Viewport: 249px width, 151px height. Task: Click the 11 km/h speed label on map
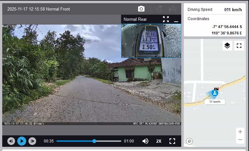pyautogui.click(x=215, y=102)
